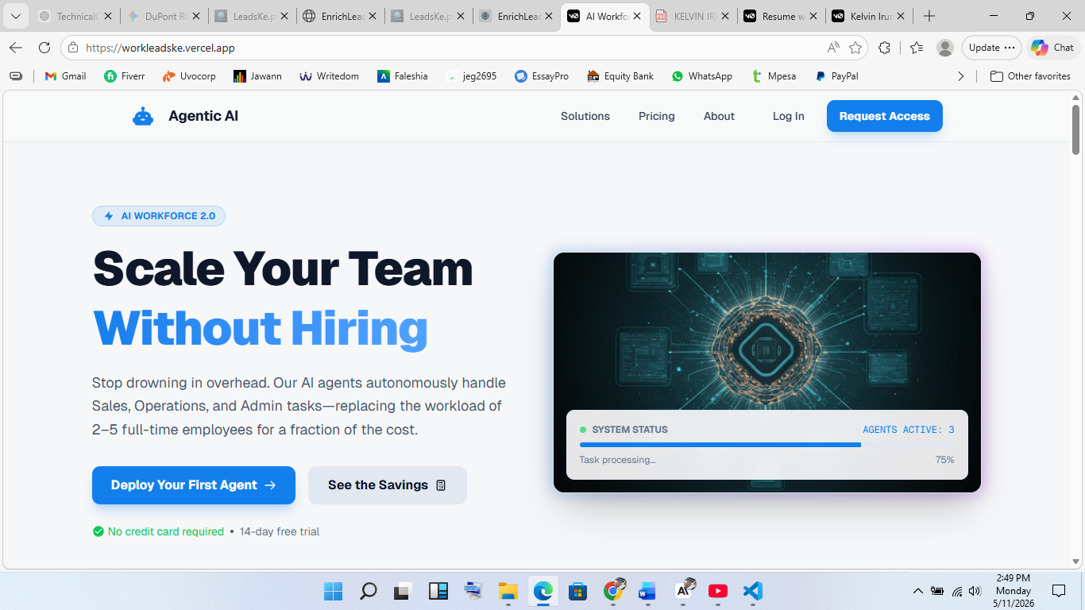Open the Uvocorp bookmark
Image resolution: width=1085 pixels, height=610 pixels.
coord(189,76)
